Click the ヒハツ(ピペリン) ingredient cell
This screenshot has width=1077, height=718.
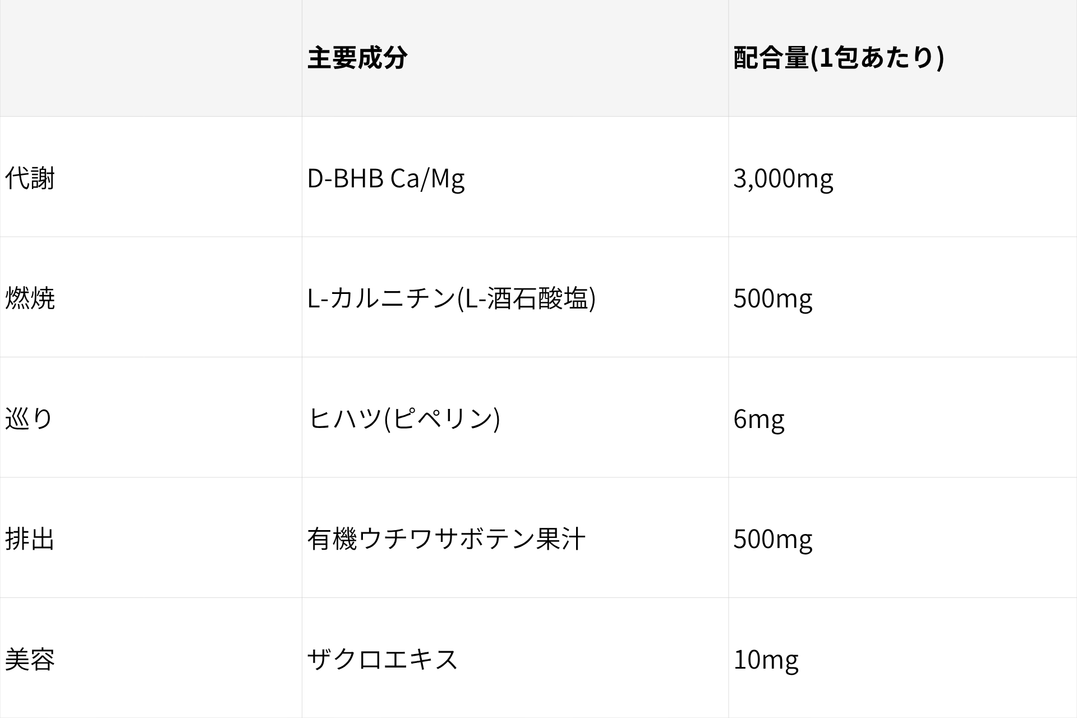[515, 417]
